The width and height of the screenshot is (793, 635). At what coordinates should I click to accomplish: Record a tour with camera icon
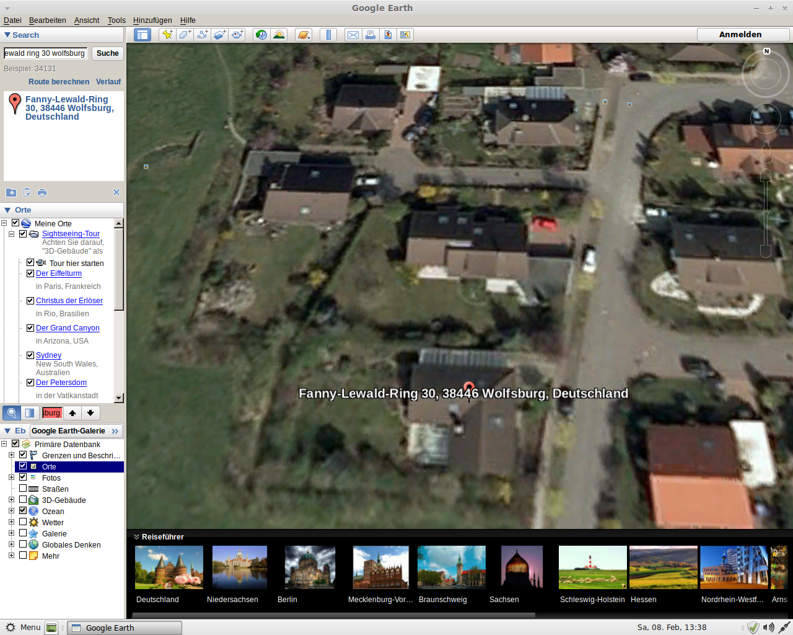click(237, 35)
